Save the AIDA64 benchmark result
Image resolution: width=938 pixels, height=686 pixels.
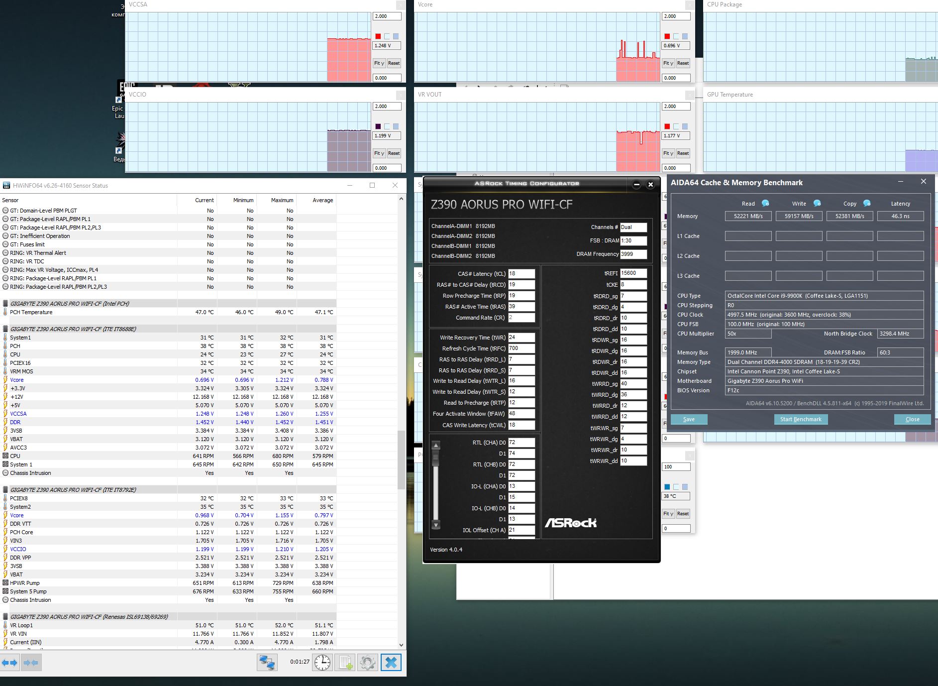(689, 419)
